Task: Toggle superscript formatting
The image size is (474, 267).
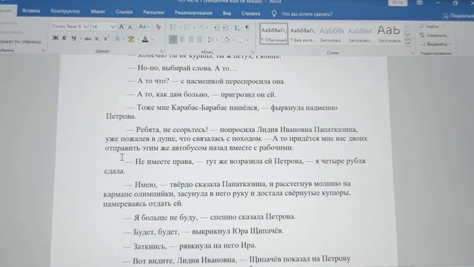Action: click(106, 39)
